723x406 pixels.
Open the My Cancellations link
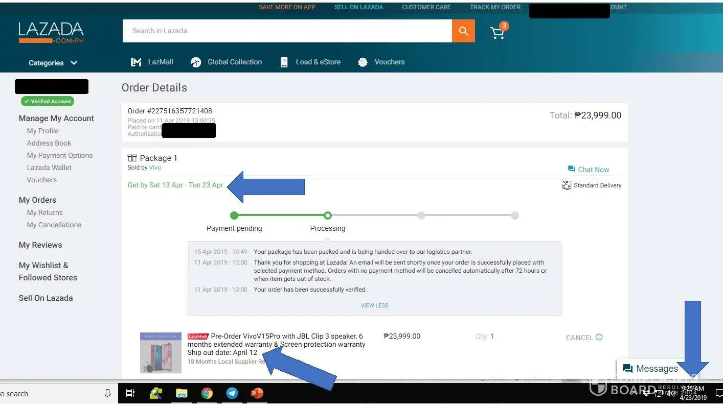coord(54,225)
